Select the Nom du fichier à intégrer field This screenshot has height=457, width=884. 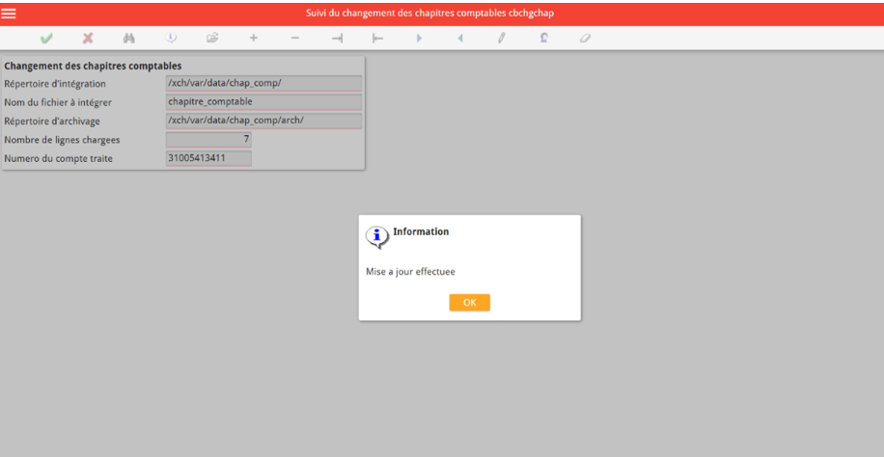pyautogui.click(x=263, y=102)
